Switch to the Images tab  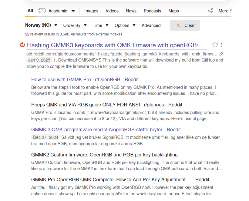[91, 11]
